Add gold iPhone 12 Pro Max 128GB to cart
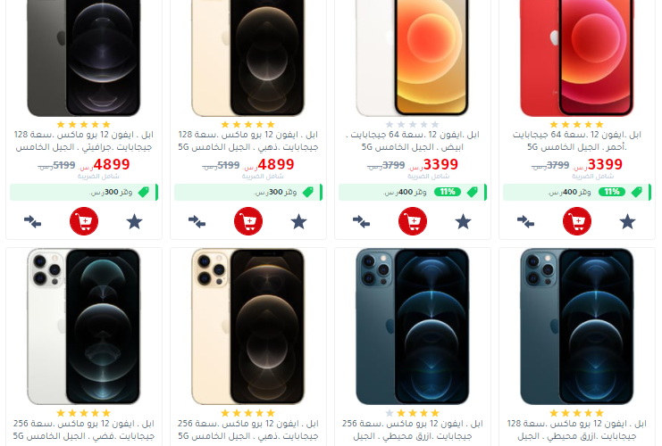The image size is (662, 446). click(x=248, y=221)
